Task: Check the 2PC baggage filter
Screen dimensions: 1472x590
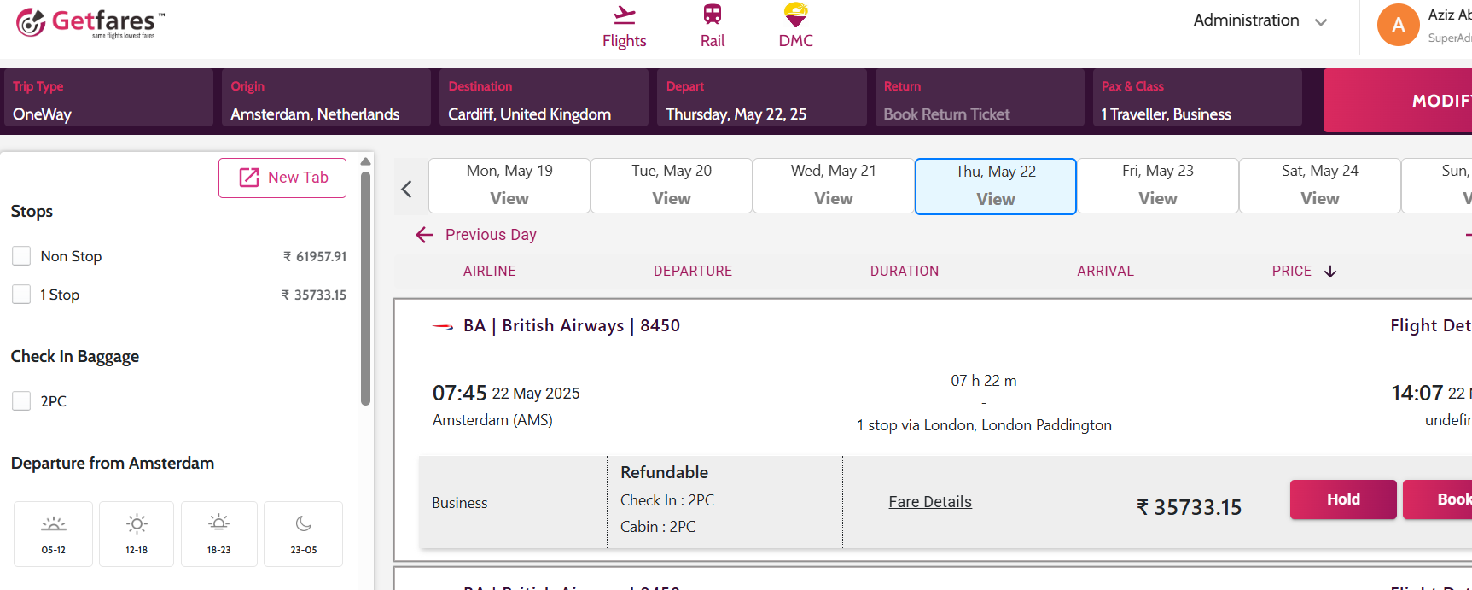Action: pyautogui.click(x=21, y=401)
